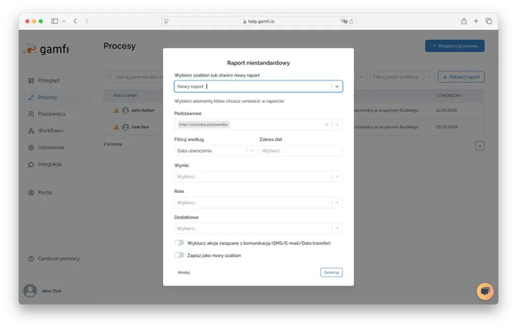The height and width of the screenshot is (329, 517).
Task: Show the Safari tab overview icon
Action: [x=488, y=21]
